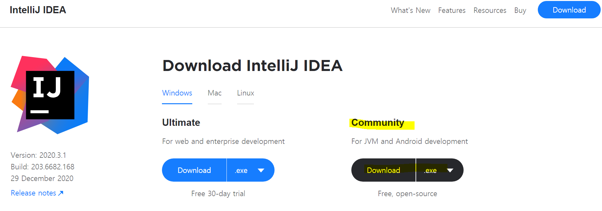The image size is (602, 211).
Task: Click the 'Download IntelliJ IDEA' heading
Action: pos(252,66)
